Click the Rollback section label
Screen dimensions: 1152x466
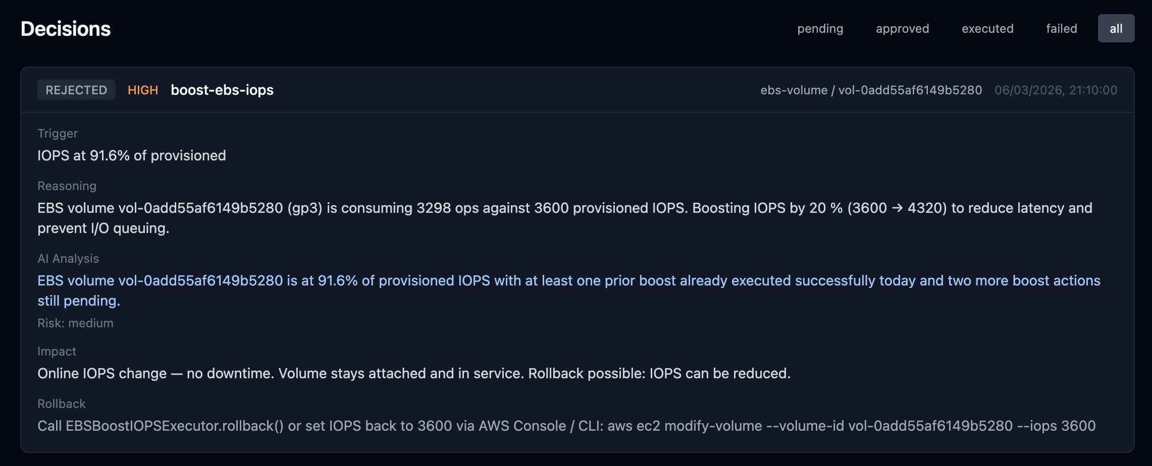[62, 404]
